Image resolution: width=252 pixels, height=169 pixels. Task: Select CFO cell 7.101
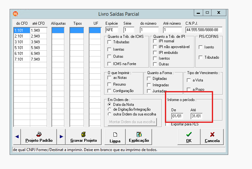tap(22, 59)
